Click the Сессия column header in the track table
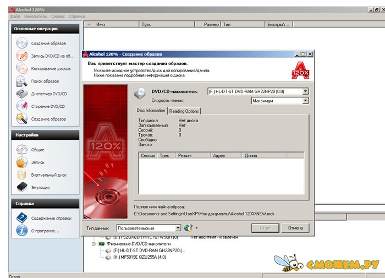Image resolution: width=385 pixels, height=278 pixels. point(148,156)
